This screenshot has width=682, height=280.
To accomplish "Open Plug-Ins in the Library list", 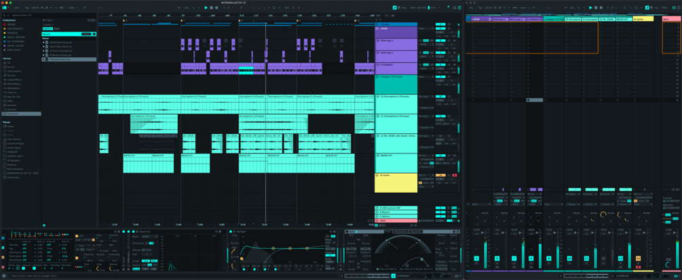I will tap(12, 93).
